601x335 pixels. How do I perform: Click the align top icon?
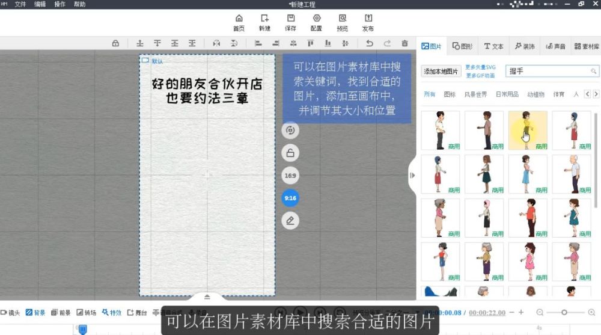pos(311,43)
